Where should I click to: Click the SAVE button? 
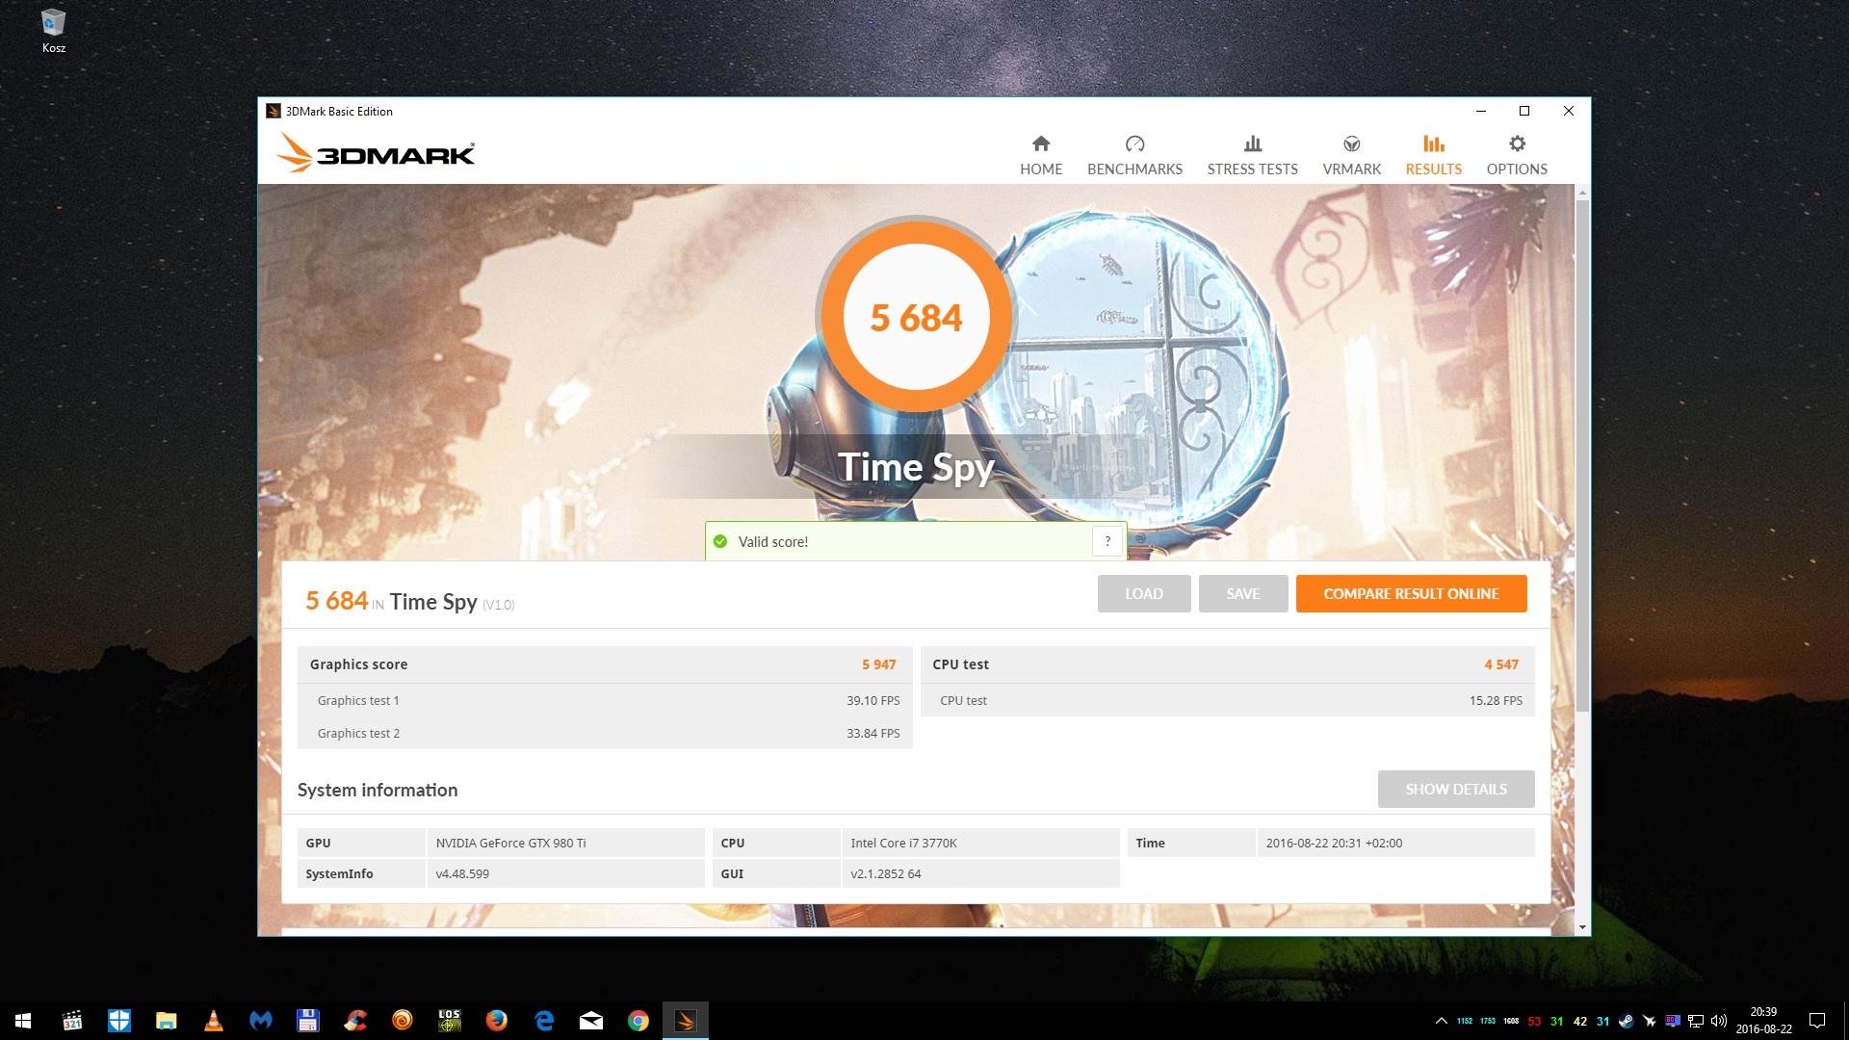tap(1242, 593)
